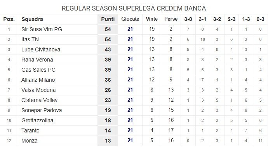The width and height of the screenshot is (268, 148).
Task: Click Allianz Milano team name
Action: pyautogui.click(x=38, y=80)
